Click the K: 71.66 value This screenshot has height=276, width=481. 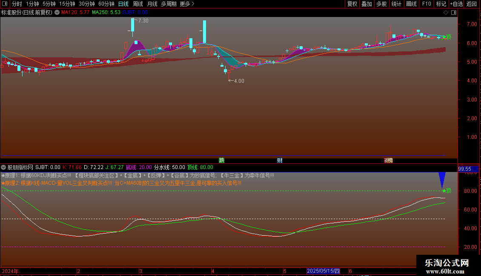click(72, 167)
